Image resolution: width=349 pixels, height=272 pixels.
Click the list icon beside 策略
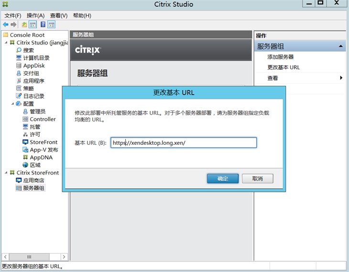tap(19, 88)
